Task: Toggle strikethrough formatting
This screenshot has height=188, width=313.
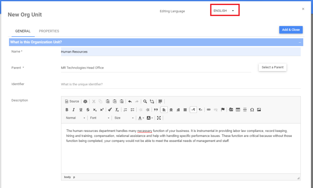Action: [x=88, y=110]
